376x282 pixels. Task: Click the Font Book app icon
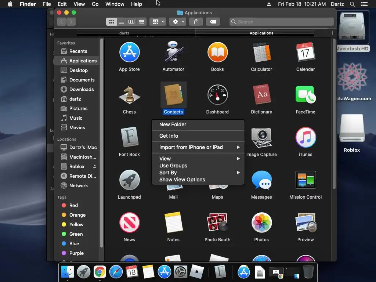pos(130,137)
